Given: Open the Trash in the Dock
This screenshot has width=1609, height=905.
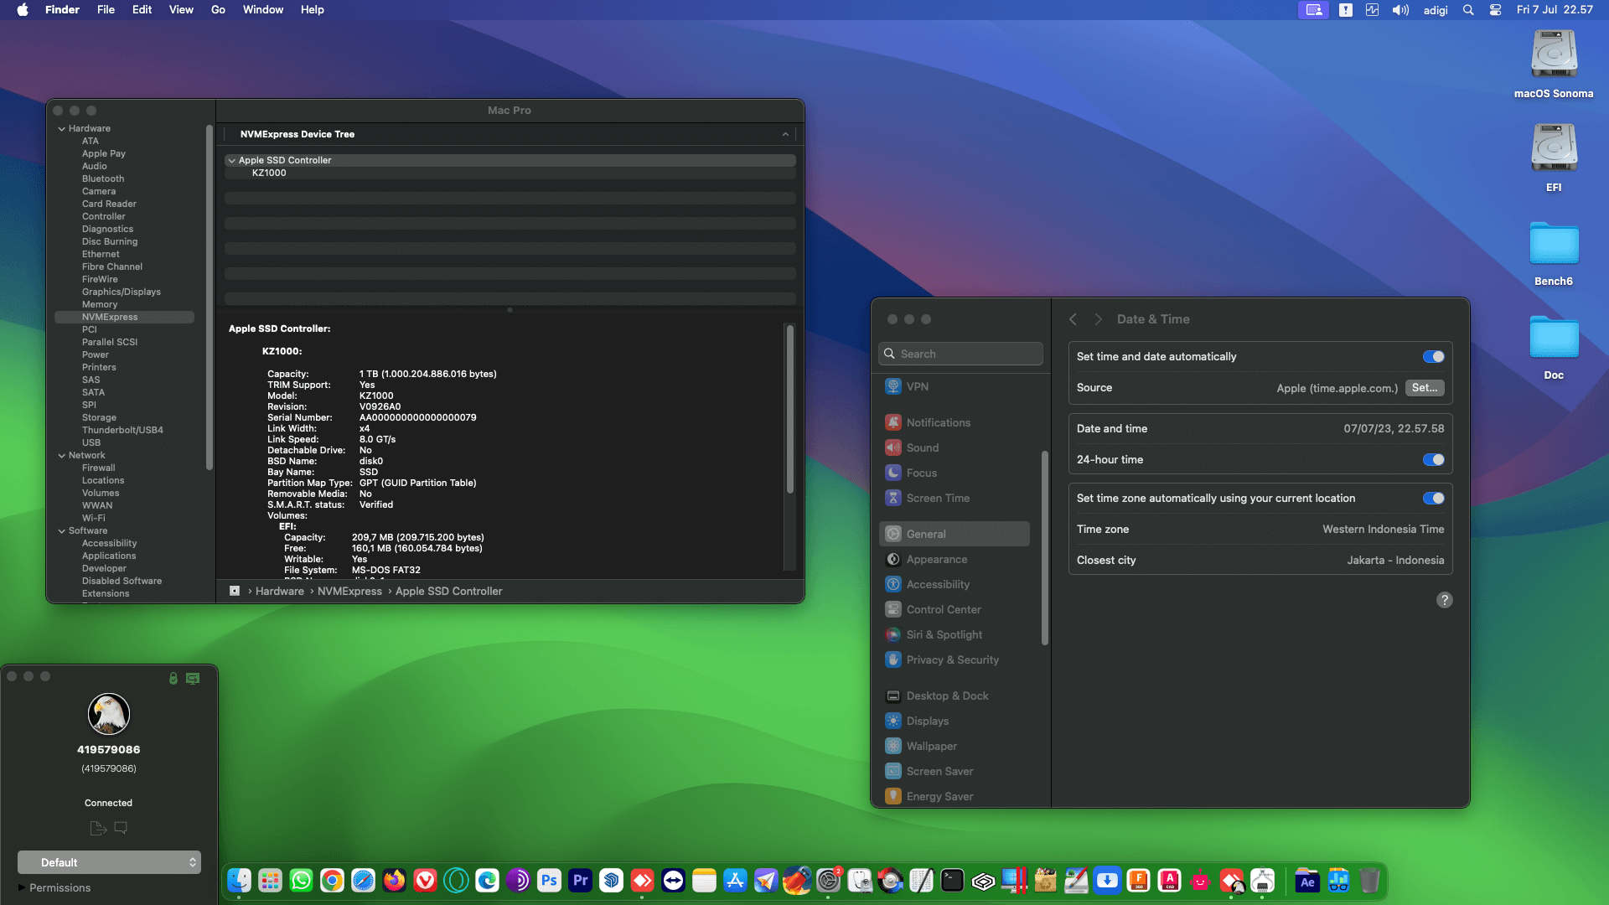Looking at the screenshot, I should pyautogui.click(x=1369, y=881).
